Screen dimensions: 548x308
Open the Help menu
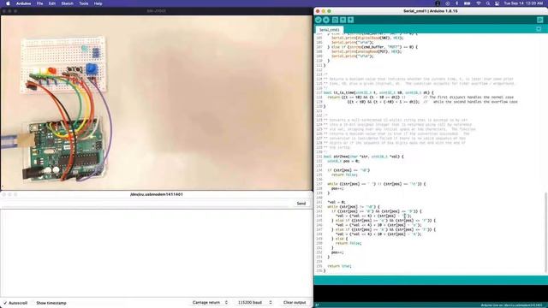click(98, 3)
